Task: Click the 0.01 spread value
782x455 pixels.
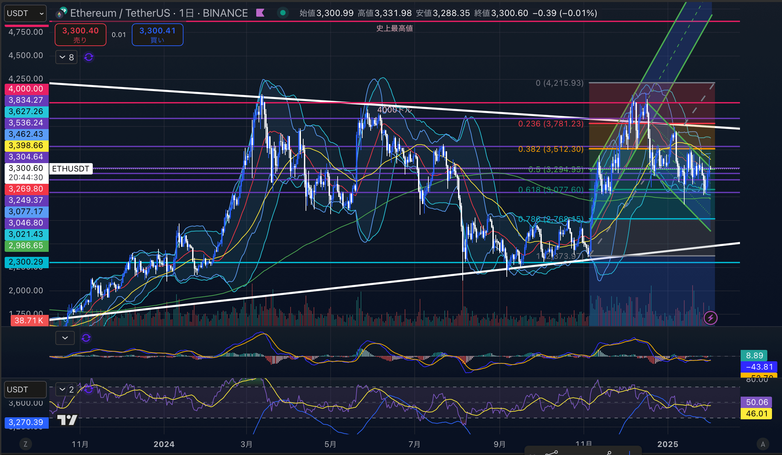Action: click(x=119, y=35)
